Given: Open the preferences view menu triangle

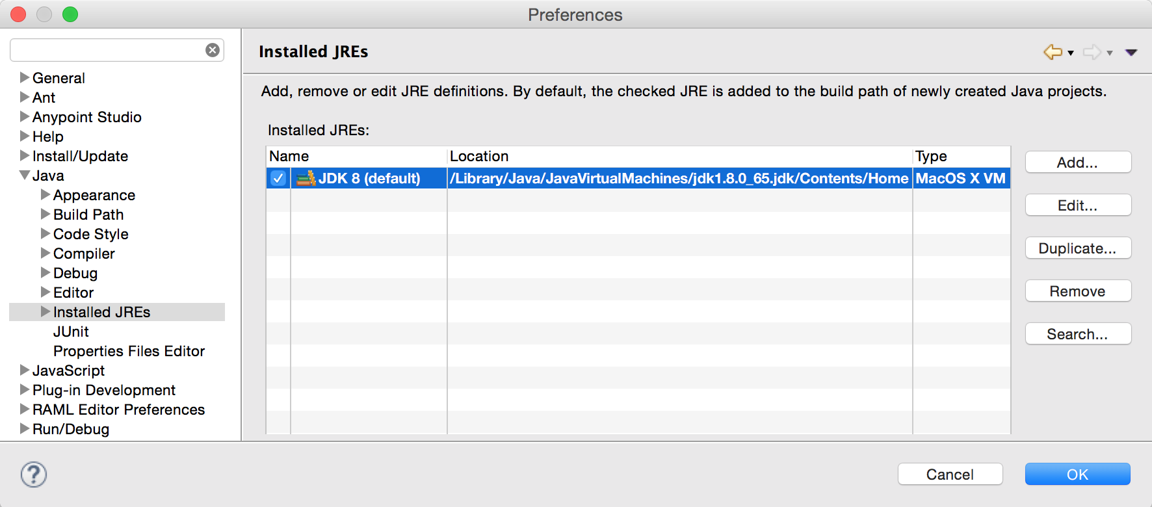Looking at the screenshot, I should tap(1131, 53).
